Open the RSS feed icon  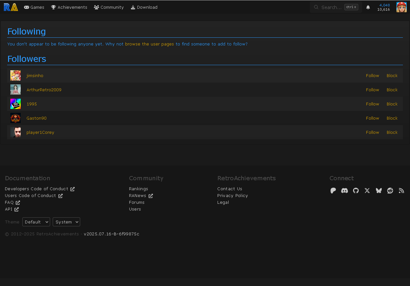pyautogui.click(x=401, y=191)
